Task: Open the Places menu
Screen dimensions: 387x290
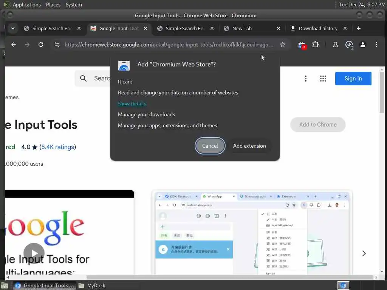Action: (x=53, y=5)
